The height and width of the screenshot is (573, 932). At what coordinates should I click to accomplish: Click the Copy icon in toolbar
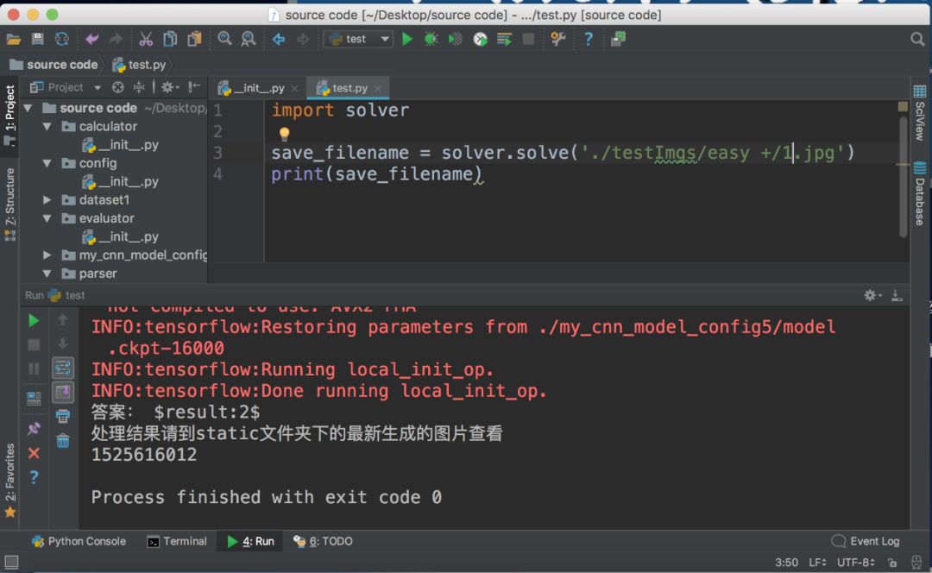[x=170, y=39]
